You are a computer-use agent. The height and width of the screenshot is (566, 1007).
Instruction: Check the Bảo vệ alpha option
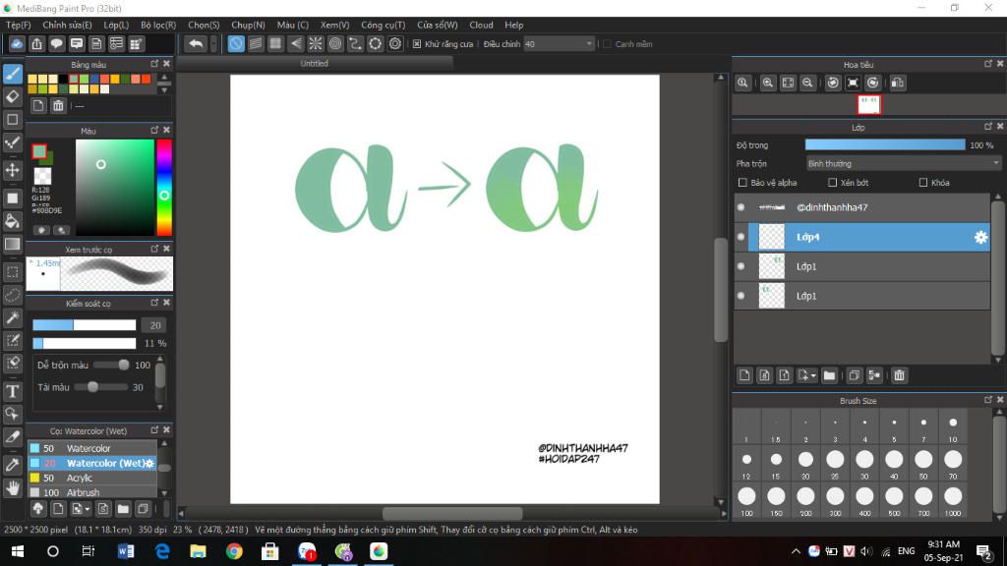click(x=743, y=183)
